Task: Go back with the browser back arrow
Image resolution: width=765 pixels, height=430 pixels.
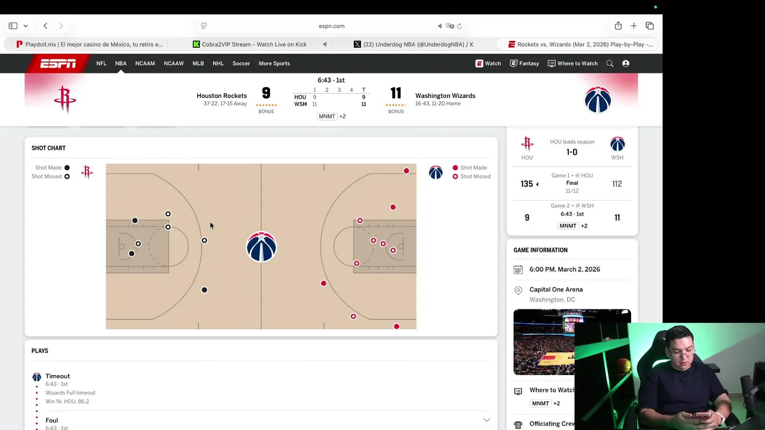Action: coord(45,26)
